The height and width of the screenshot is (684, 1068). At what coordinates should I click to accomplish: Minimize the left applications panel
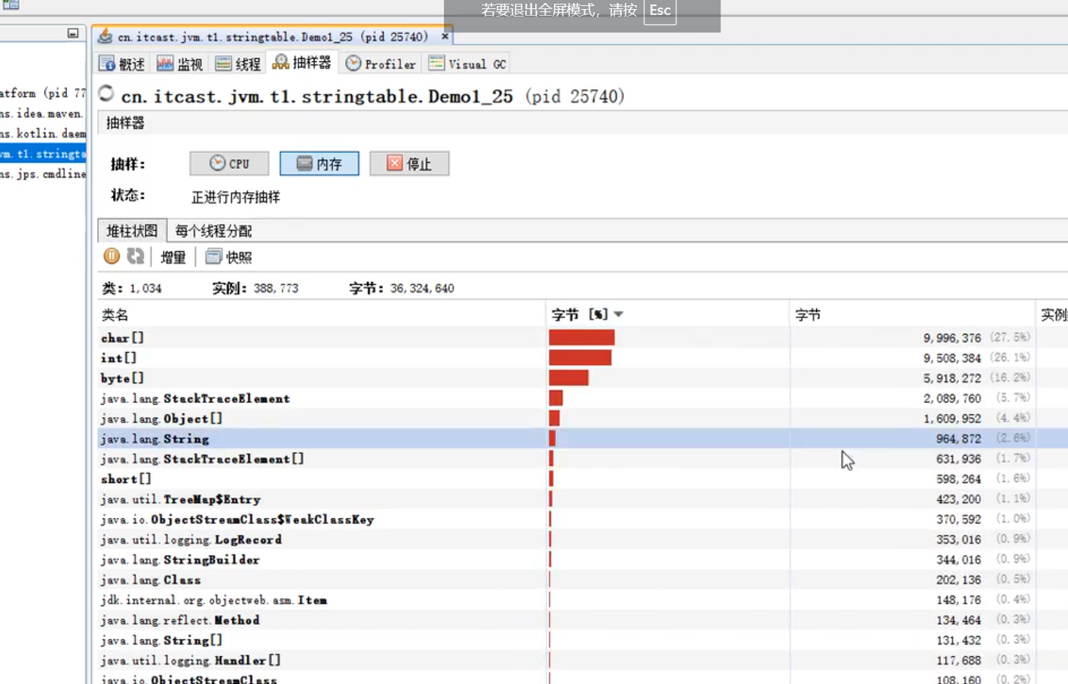pos(73,33)
